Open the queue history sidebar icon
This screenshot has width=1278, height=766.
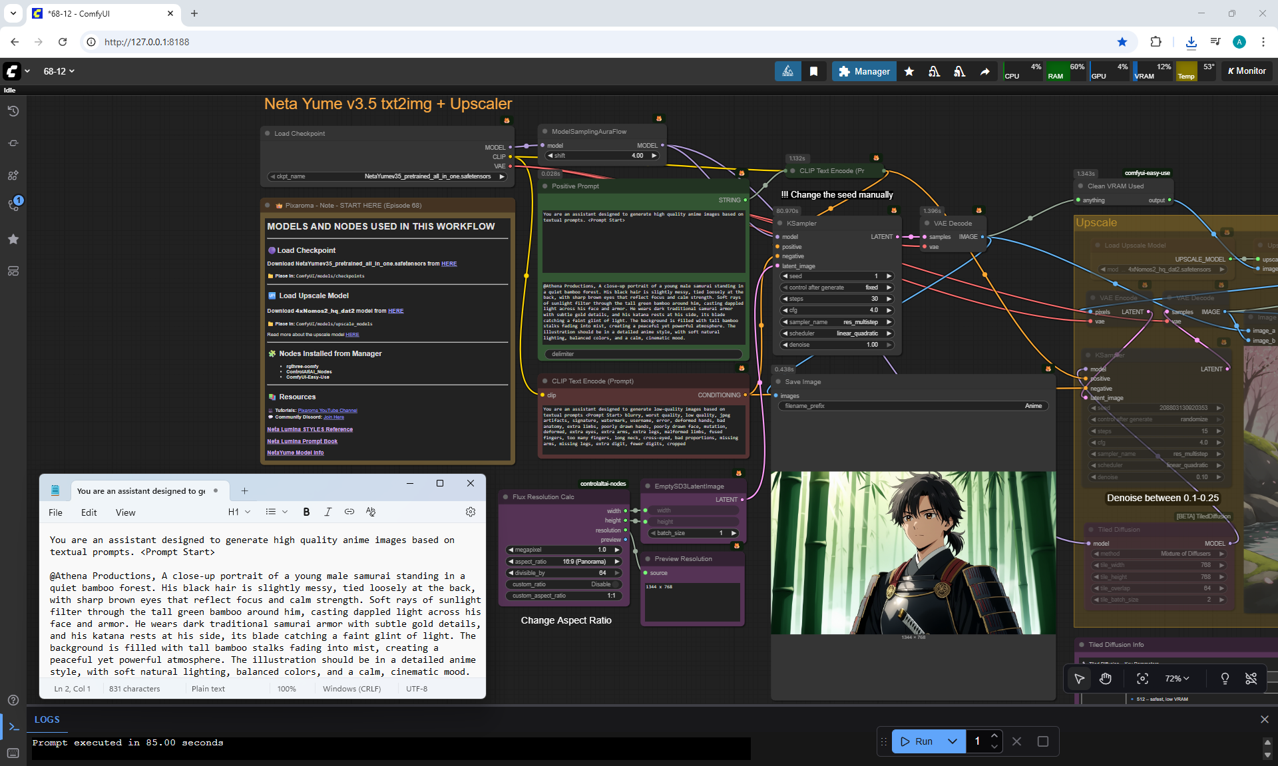tap(13, 111)
